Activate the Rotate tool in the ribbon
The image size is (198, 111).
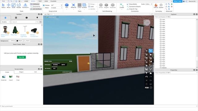point(19,6)
